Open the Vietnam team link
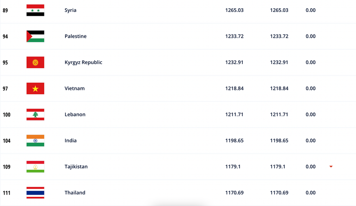 tap(74, 88)
